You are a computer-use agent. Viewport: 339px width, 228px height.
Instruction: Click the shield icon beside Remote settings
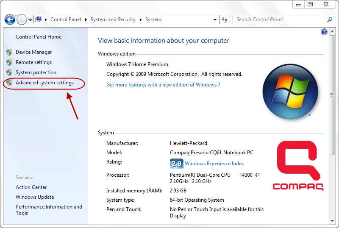[9, 62]
